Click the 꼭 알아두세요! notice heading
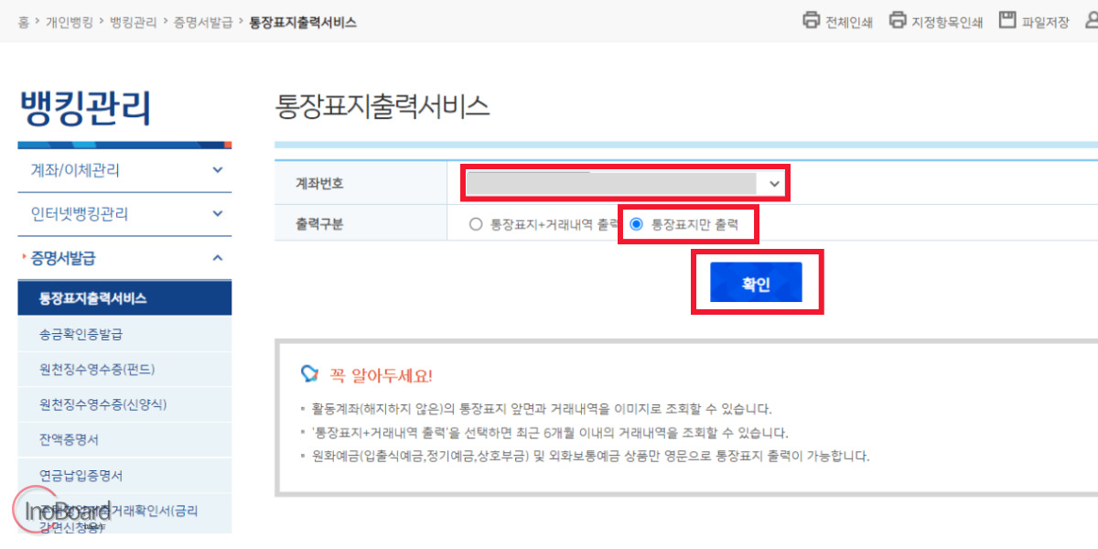 pyautogui.click(x=381, y=375)
